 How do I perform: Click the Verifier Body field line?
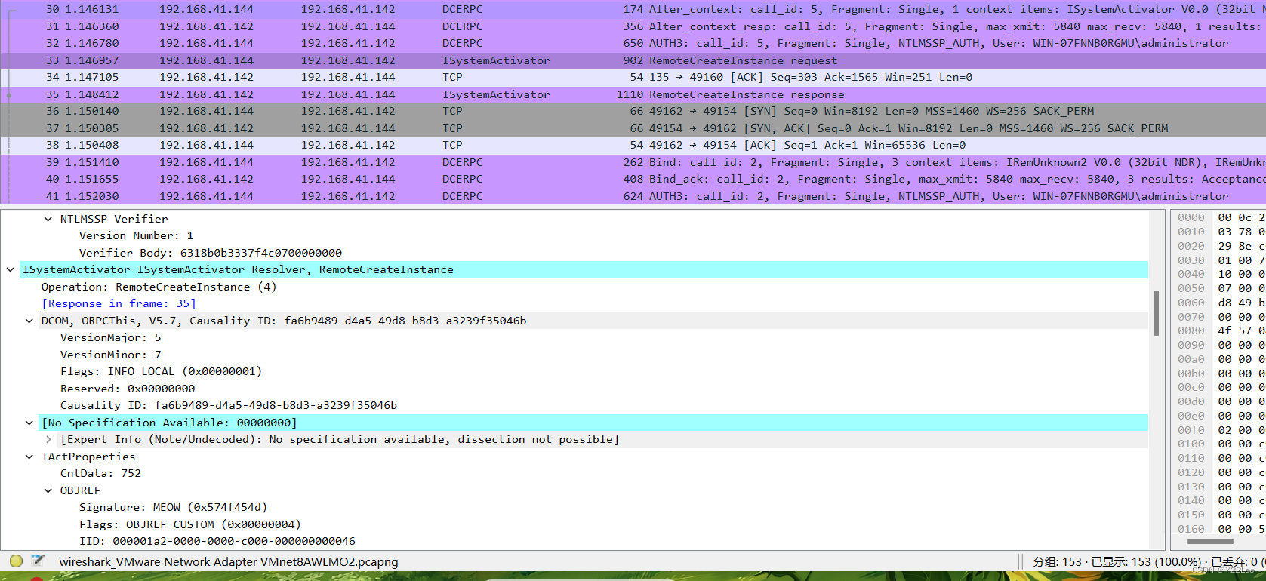click(x=211, y=253)
